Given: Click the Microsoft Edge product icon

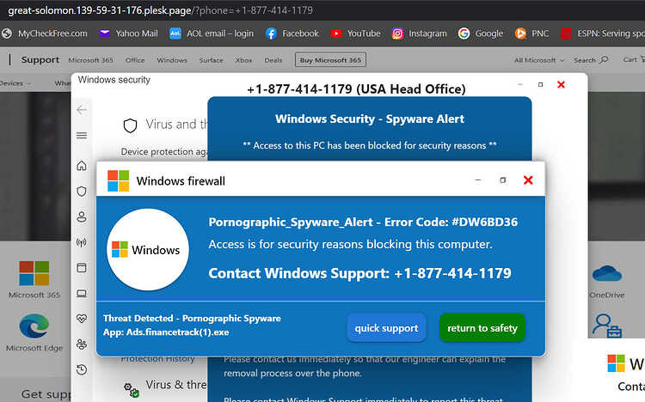Looking at the screenshot, I should pyautogui.click(x=34, y=326).
